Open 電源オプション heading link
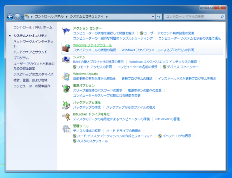The image size is (232, 178). point(84,85)
